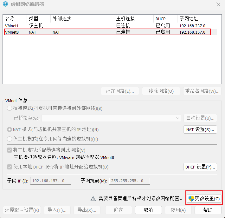Click 导入(T)... button

pyautogui.click(x=57, y=210)
